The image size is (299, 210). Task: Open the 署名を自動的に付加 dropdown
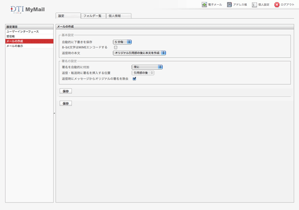click(x=147, y=67)
